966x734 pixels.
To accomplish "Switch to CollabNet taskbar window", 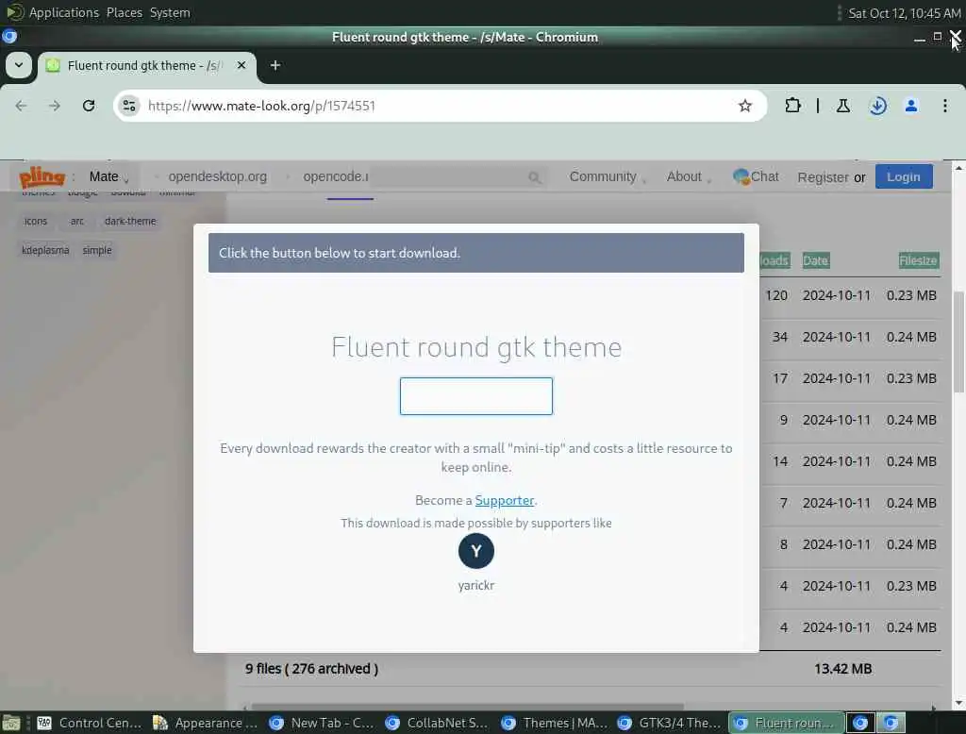I will click(438, 723).
